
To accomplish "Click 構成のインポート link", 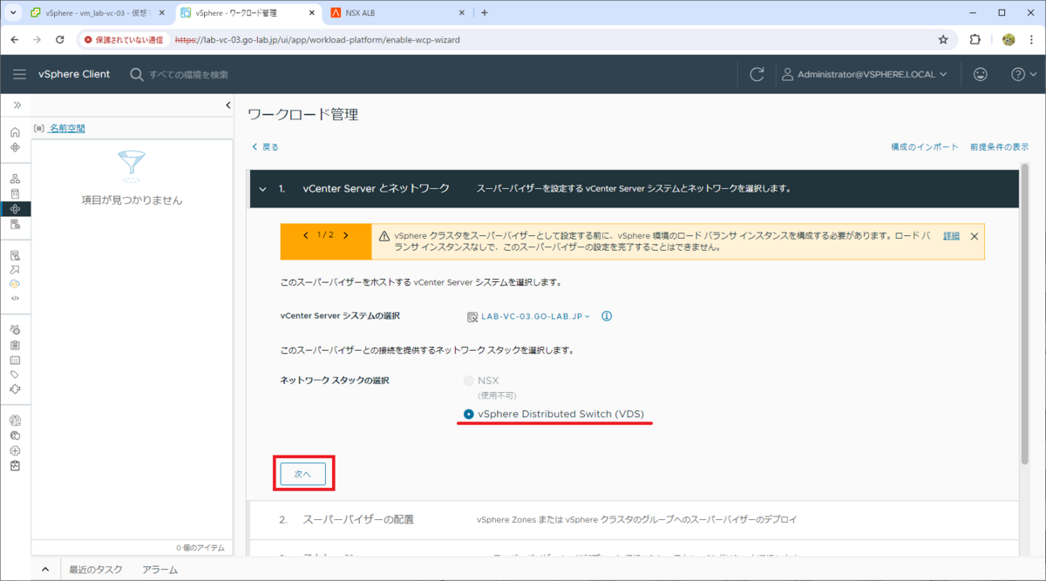I will [x=925, y=147].
